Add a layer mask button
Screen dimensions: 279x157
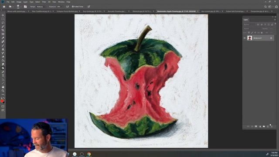[x=256, y=126]
